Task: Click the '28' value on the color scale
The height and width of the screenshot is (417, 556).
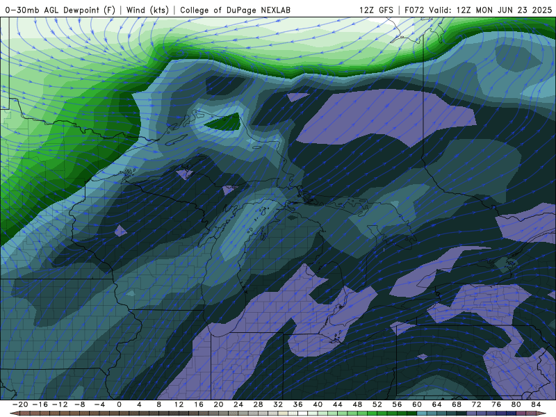Action: tap(258, 404)
